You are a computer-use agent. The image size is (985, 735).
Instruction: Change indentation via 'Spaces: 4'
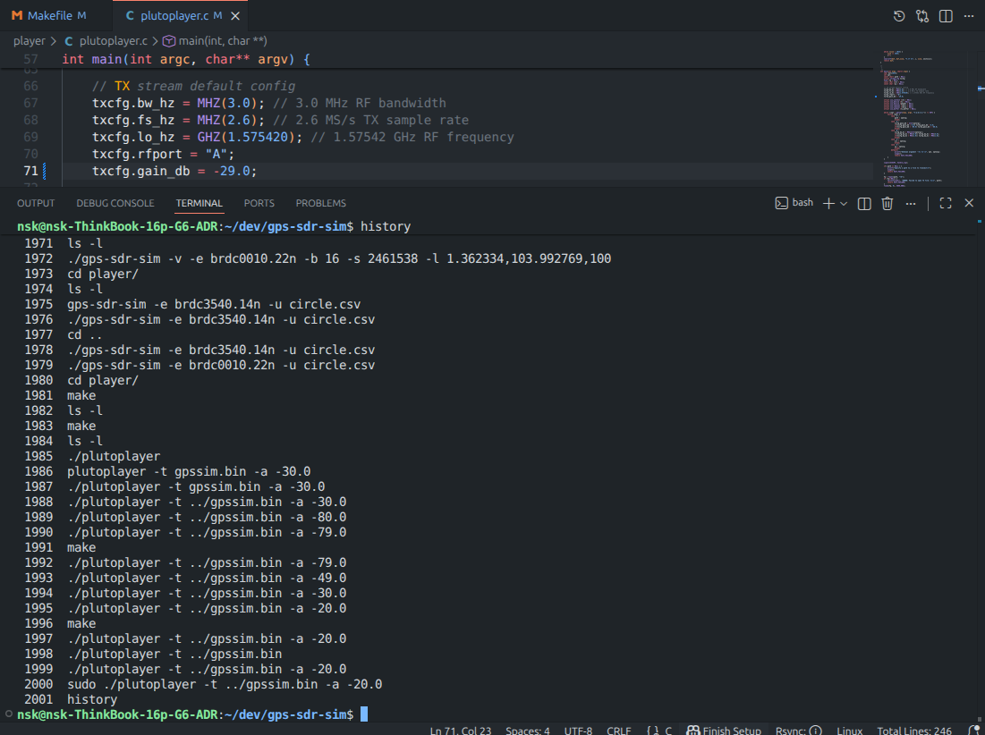click(x=528, y=731)
